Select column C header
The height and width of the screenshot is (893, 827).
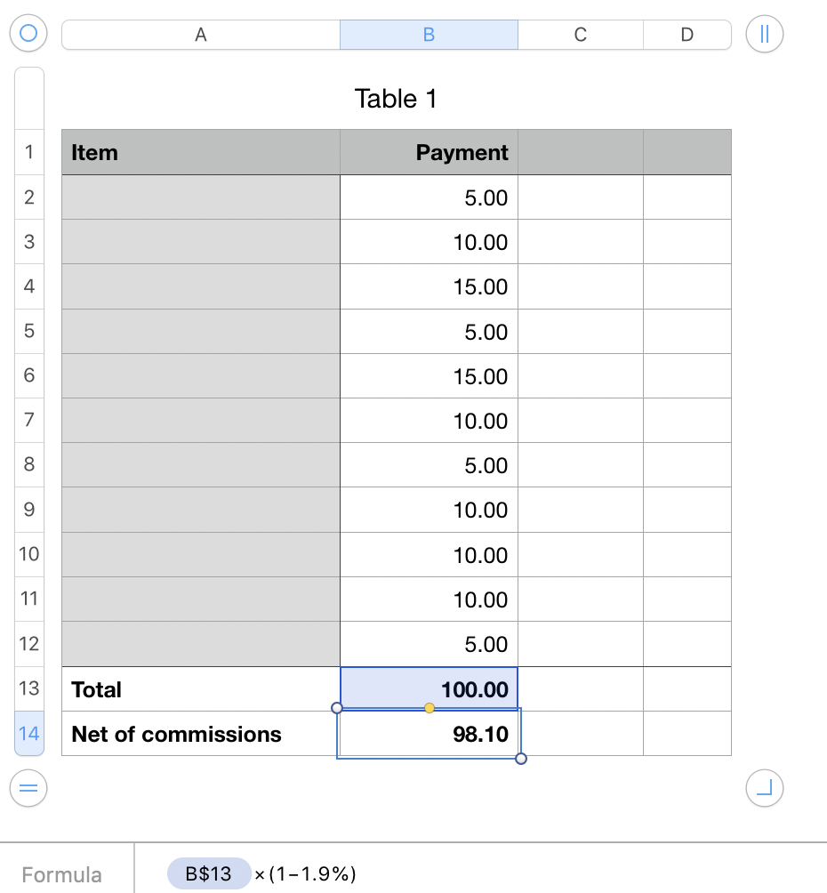580,35
